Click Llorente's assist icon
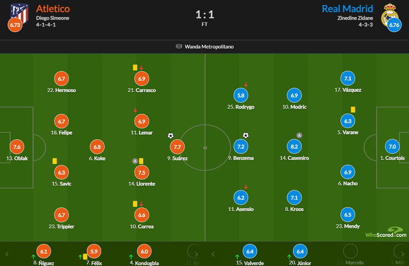This screenshot has width=409, height=266. (135, 161)
